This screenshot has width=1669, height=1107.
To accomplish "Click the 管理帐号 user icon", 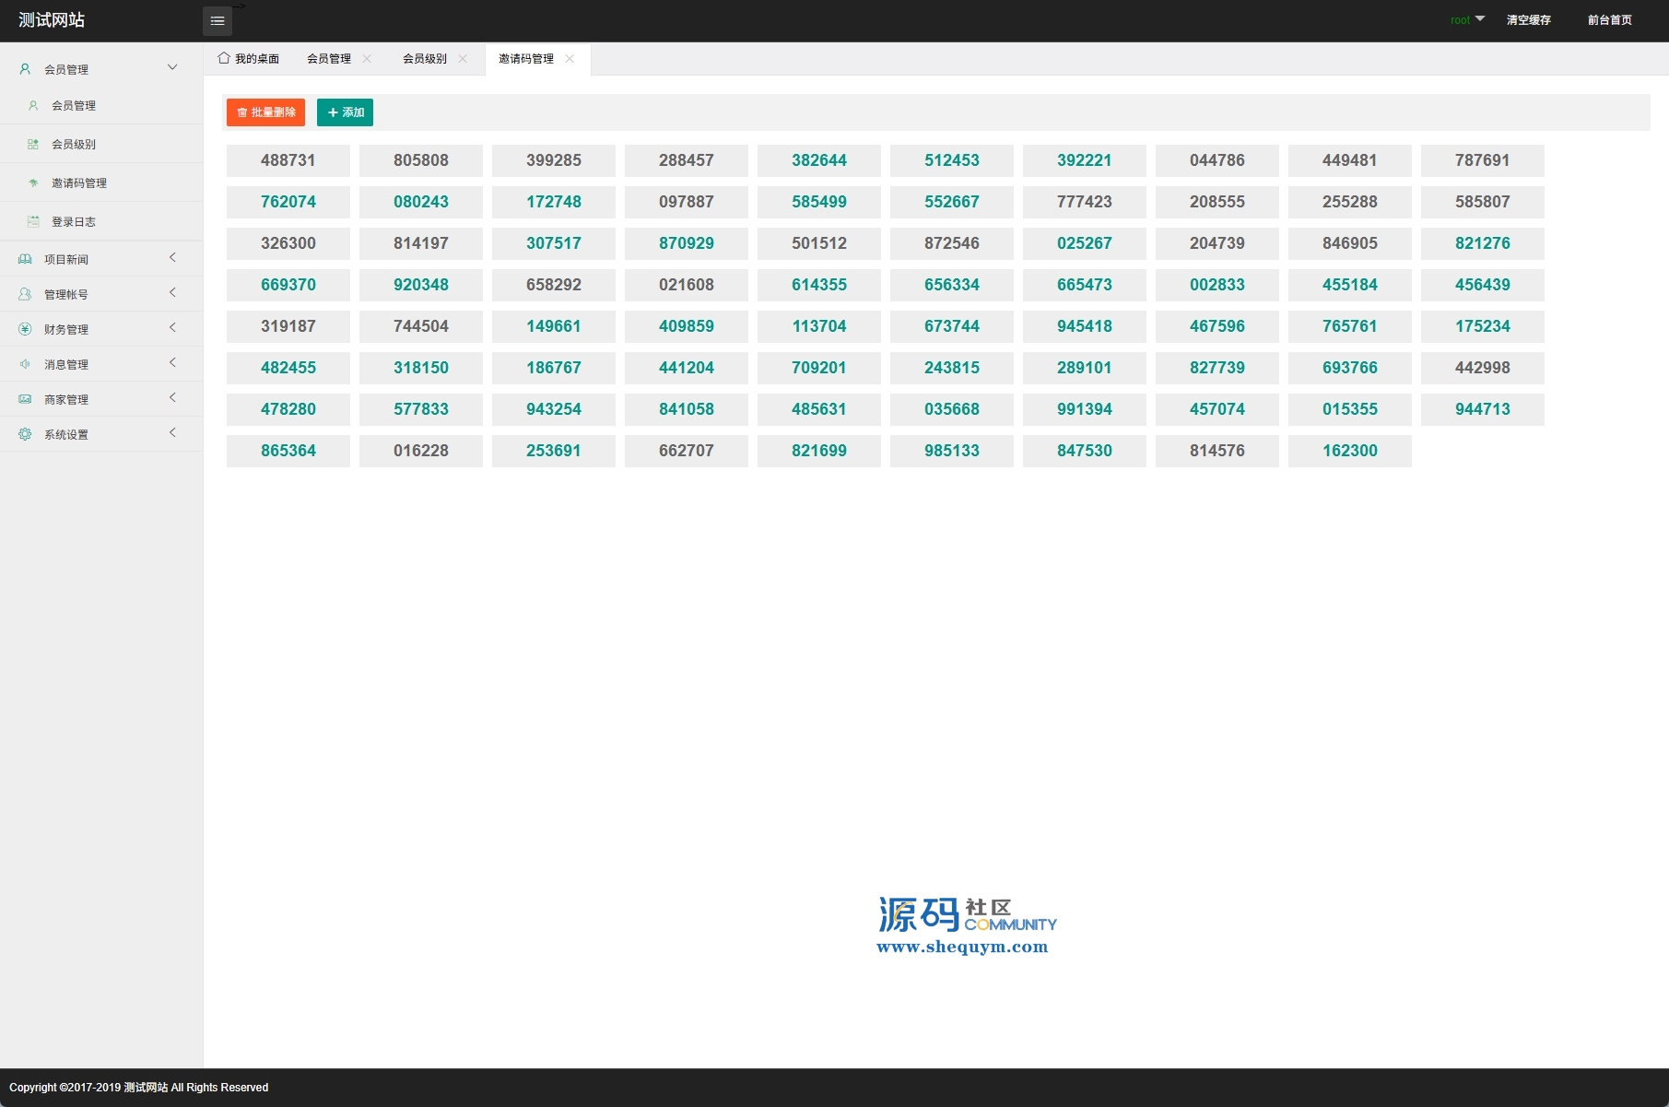I will [25, 294].
